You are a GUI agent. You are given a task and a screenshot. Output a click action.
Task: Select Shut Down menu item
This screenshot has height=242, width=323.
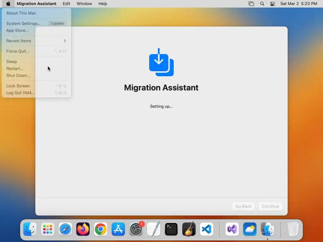pyautogui.click(x=37, y=76)
